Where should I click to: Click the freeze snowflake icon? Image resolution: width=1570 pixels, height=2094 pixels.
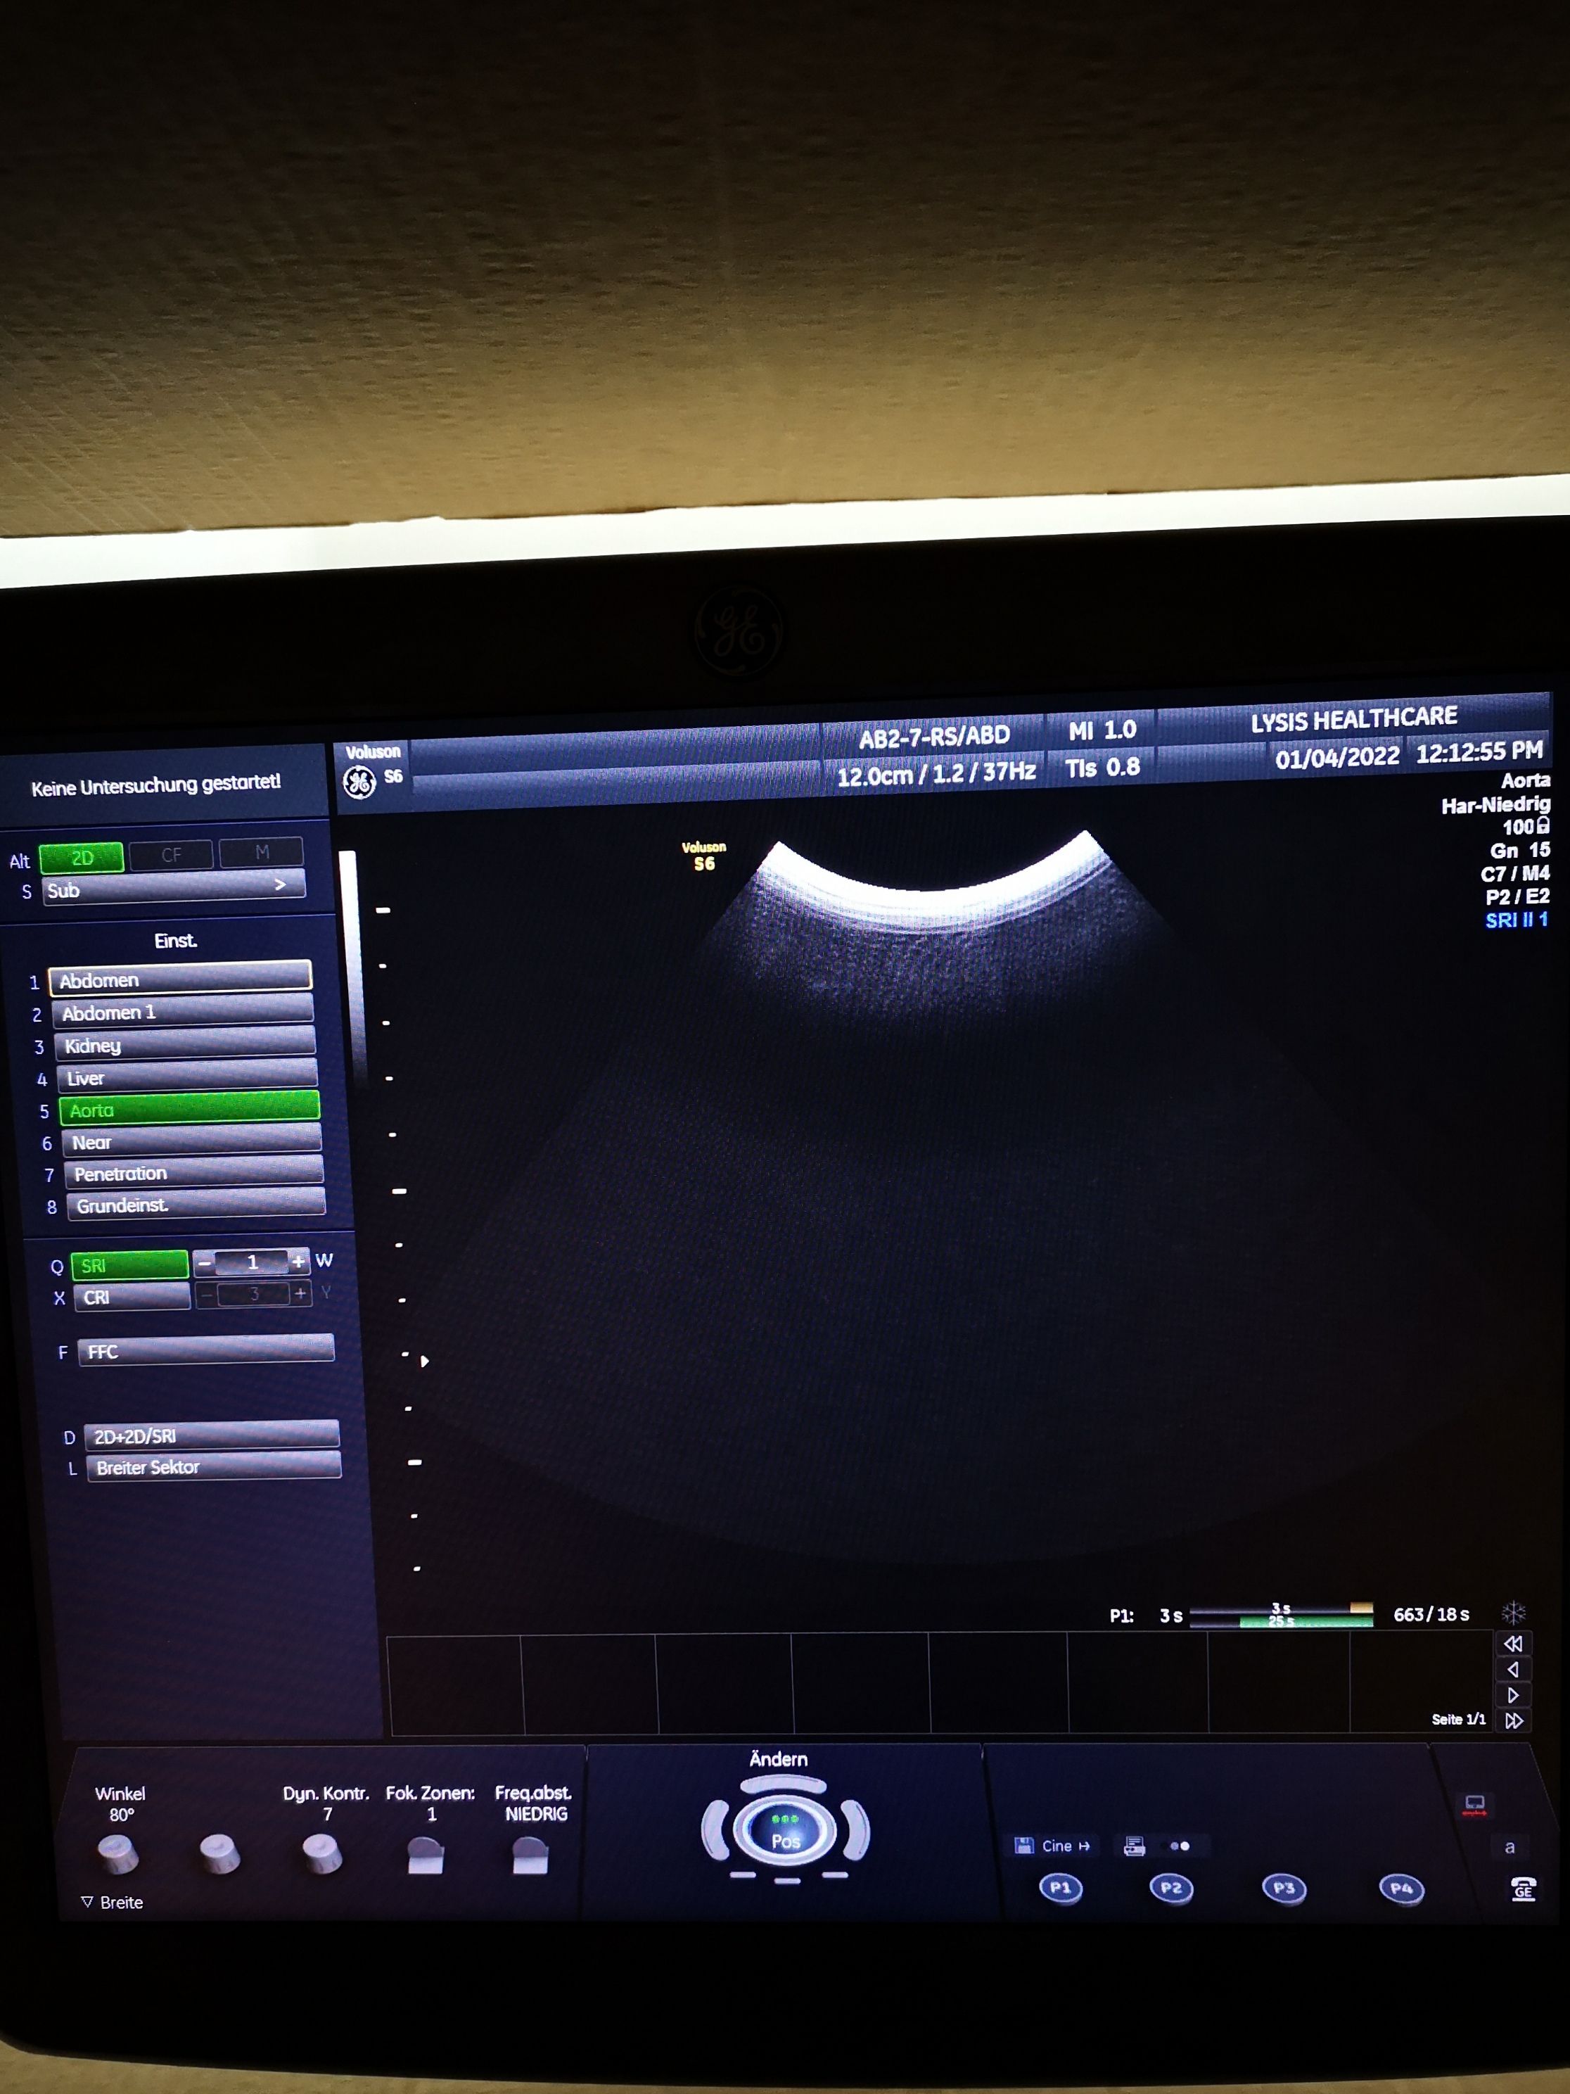point(1513,1612)
